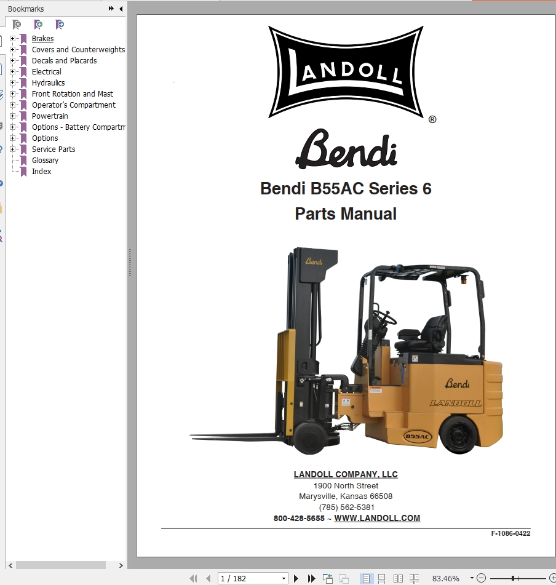This screenshot has height=585, width=556.
Task: Select single page layout
Action: [366, 579]
